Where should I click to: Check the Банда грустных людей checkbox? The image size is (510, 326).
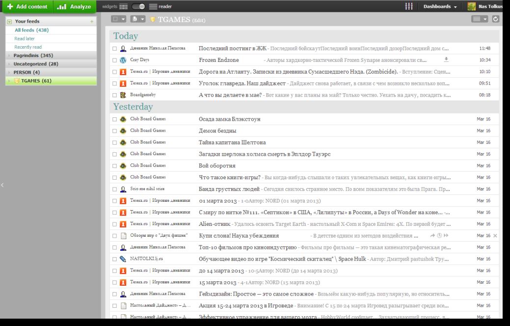(x=114, y=190)
